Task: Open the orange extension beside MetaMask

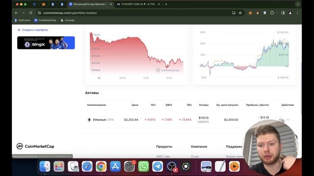Action: point(258,13)
